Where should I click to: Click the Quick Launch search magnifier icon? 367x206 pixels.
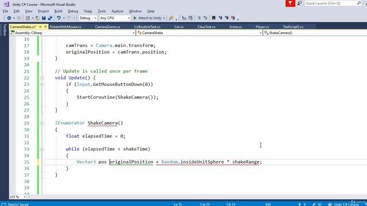(x=359, y=3)
